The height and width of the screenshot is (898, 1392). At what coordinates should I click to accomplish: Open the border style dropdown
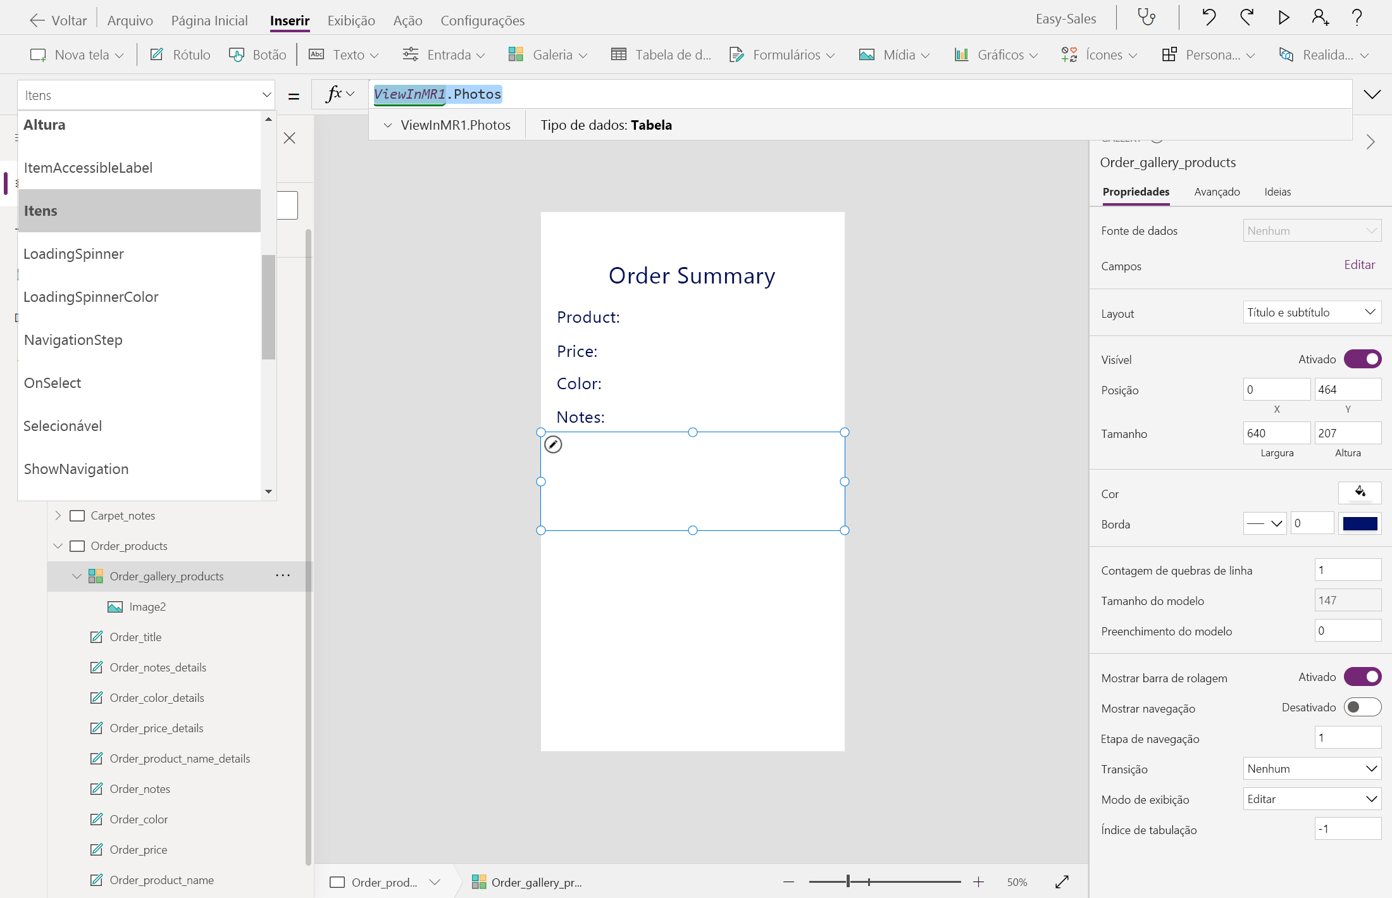[1264, 523]
